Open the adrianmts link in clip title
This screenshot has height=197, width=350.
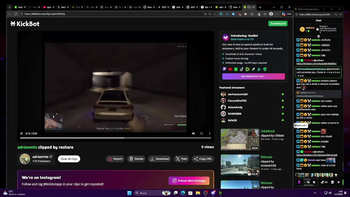[27, 147]
